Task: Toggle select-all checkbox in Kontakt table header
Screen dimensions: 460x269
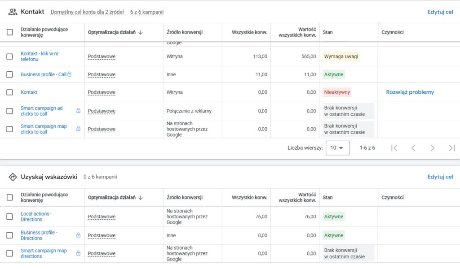Action: pos(9,32)
